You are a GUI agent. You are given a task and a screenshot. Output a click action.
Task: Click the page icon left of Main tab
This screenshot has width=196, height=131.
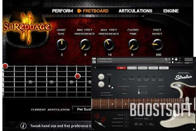pyautogui.click(x=96, y=68)
